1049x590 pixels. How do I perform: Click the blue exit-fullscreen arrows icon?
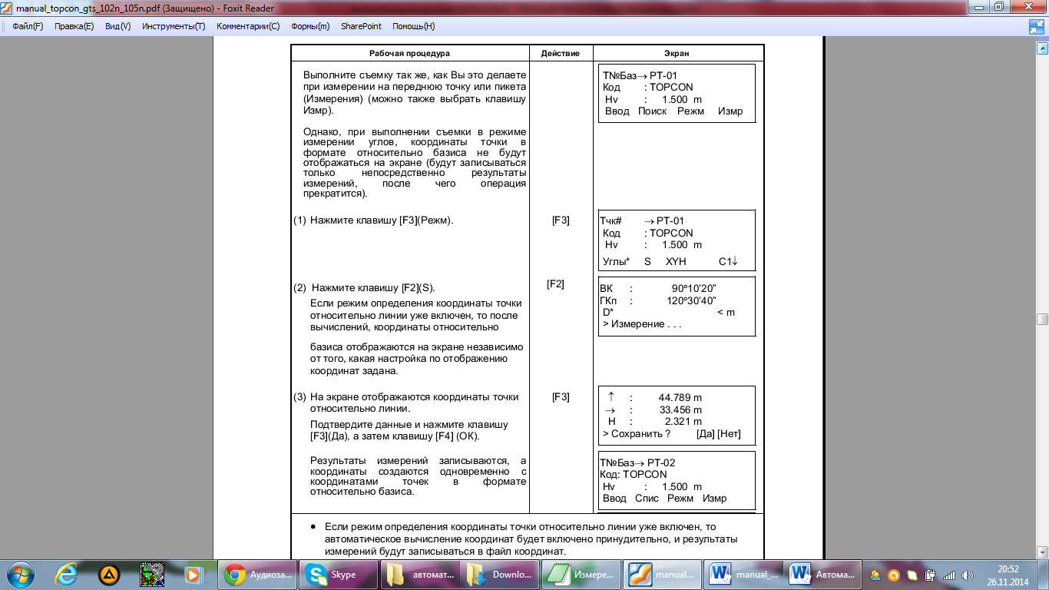pos(1037,27)
